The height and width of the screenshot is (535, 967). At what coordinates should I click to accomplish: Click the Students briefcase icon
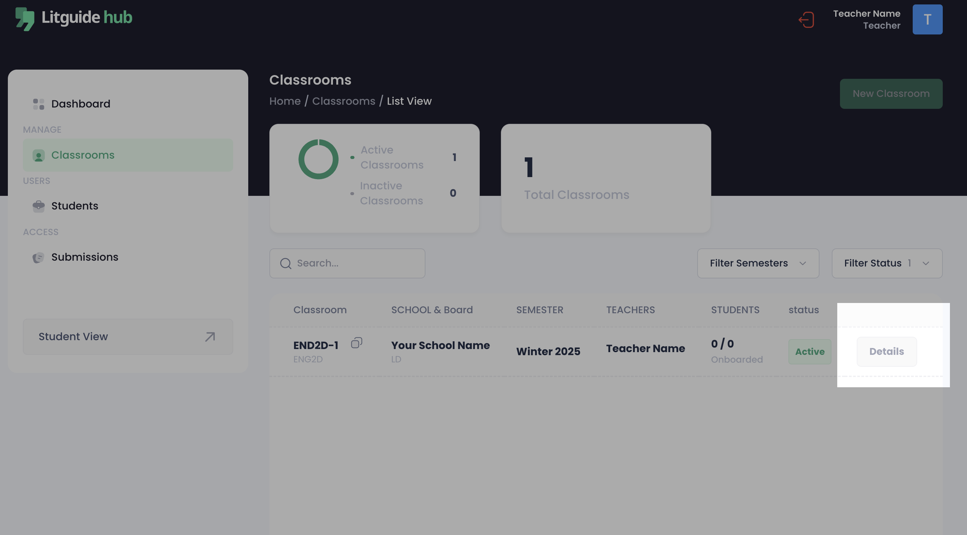click(38, 206)
